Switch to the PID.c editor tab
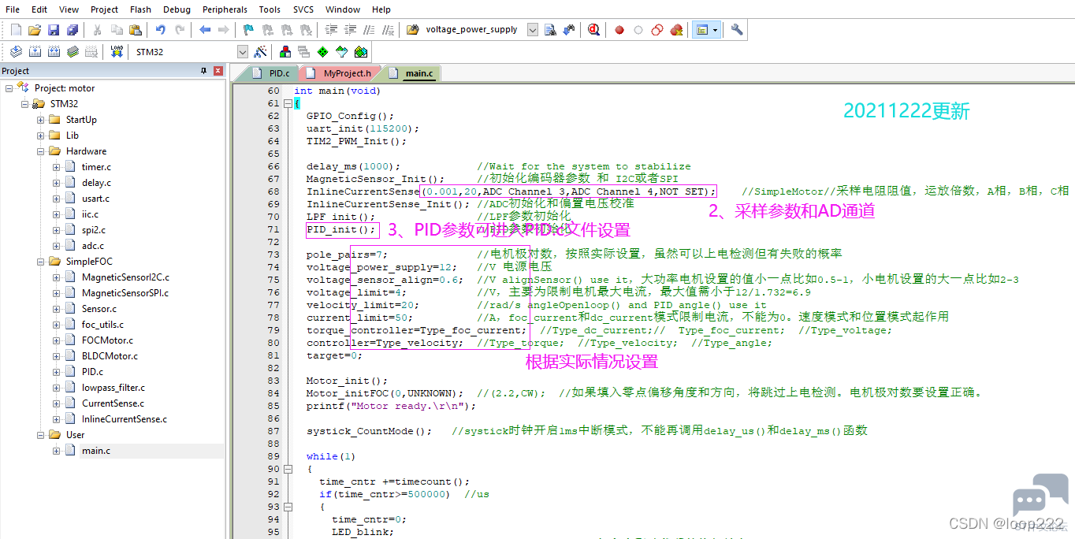This screenshot has width=1075, height=539. pos(279,73)
